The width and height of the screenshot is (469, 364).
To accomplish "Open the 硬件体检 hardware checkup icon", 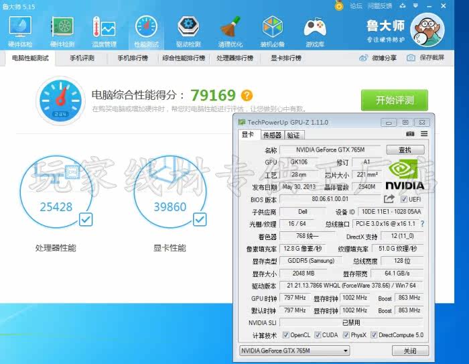I will point(20,32).
